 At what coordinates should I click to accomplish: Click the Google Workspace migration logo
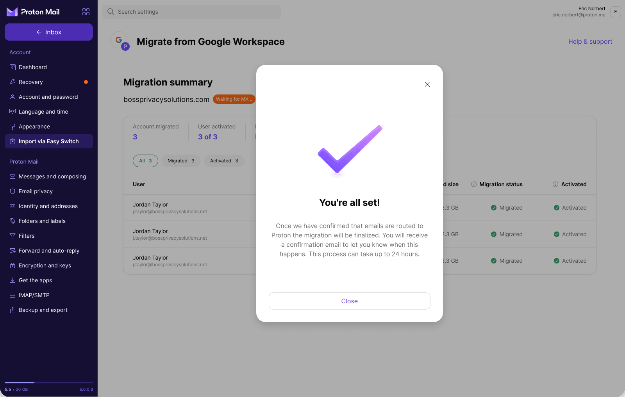(120, 41)
